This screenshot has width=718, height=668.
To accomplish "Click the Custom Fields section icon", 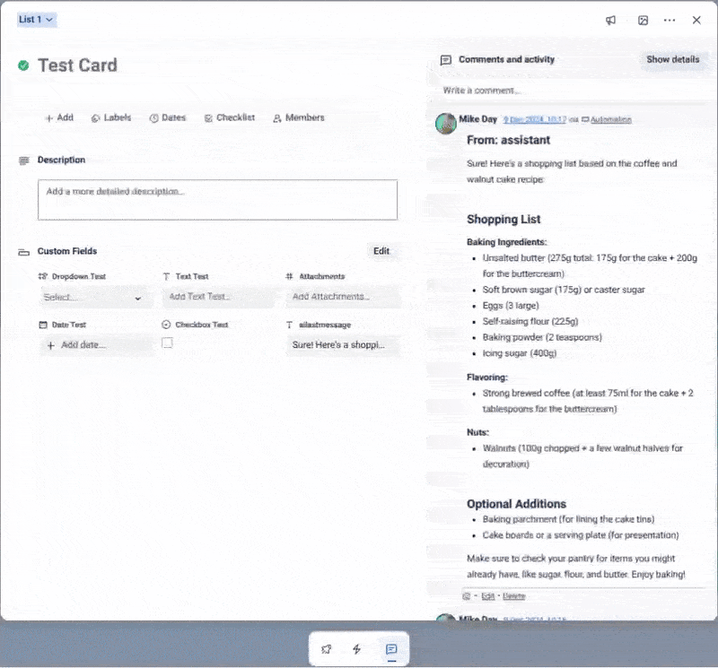I will click(24, 252).
